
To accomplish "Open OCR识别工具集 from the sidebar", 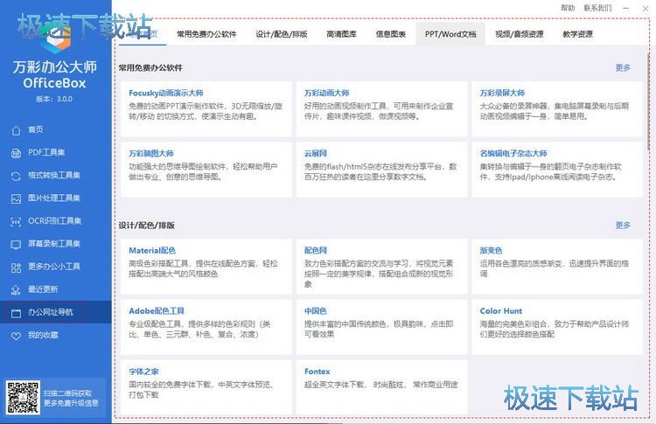I will point(56,221).
